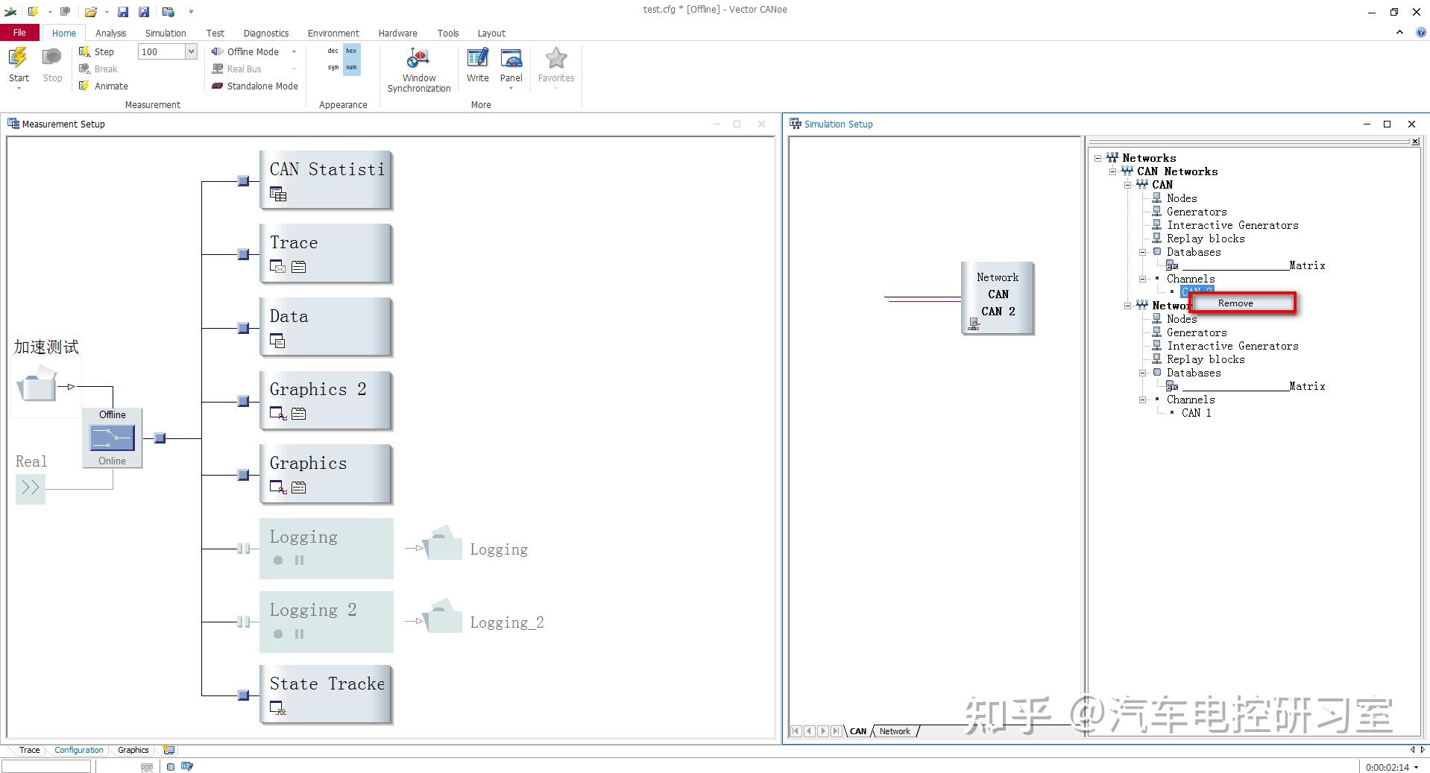Screen dimensions: 1430x773
Task: Toggle num display mode
Action: (351, 67)
